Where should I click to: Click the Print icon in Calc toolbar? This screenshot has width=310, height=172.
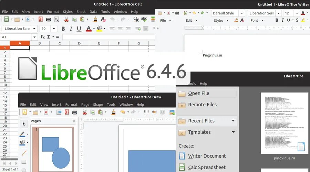tap(49, 19)
